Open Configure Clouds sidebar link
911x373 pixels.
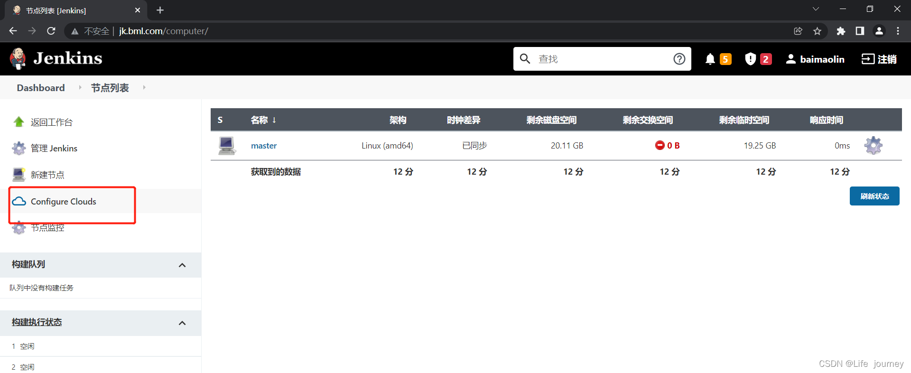click(x=64, y=201)
